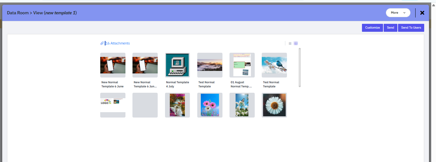Screen dimensions: 436x162
Task: Open the LOGO template thumbnail
Action: 113,105
